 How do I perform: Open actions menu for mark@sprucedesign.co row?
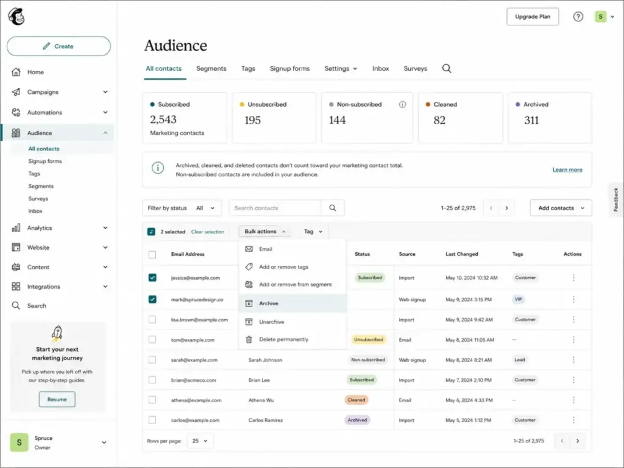click(x=573, y=299)
